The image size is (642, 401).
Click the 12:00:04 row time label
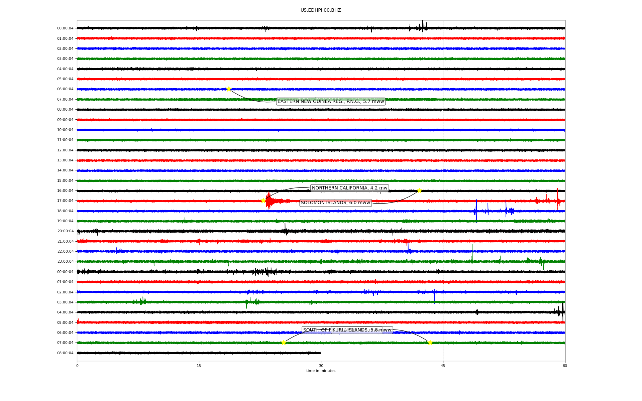(x=65, y=150)
